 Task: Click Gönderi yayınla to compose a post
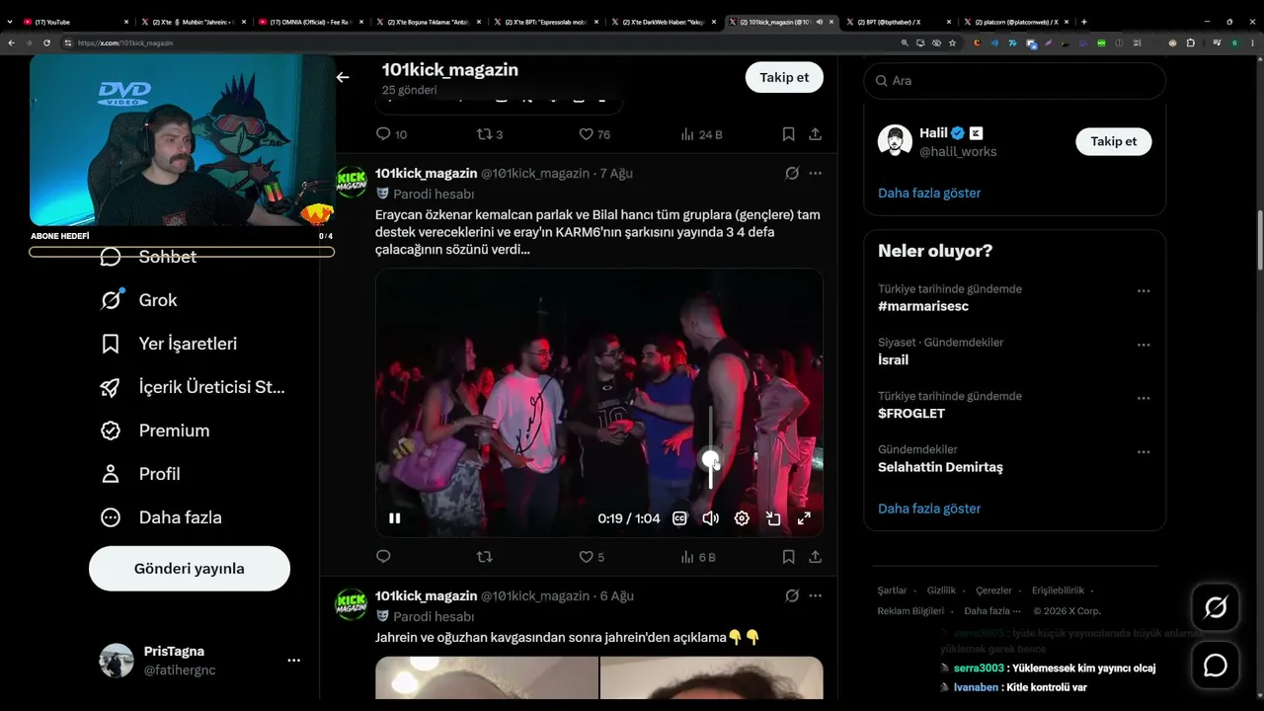coord(190,569)
